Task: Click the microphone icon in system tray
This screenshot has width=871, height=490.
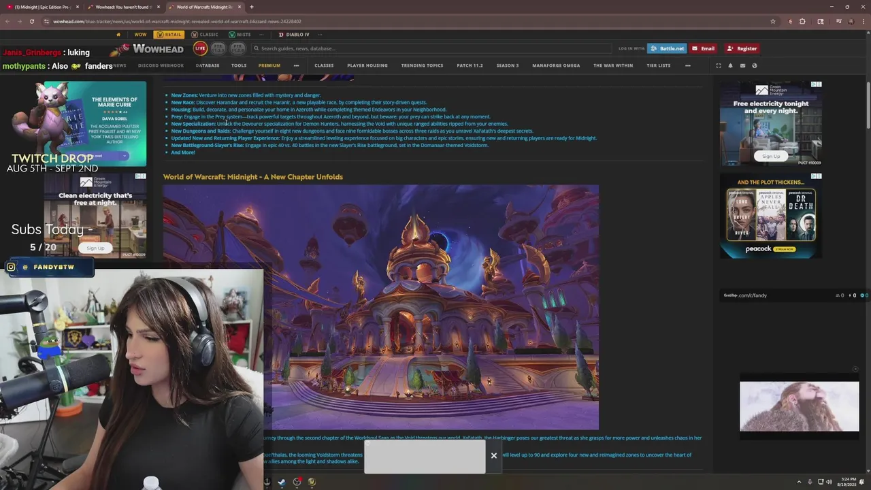Action: pyautogui.click(x=810, y=482)
